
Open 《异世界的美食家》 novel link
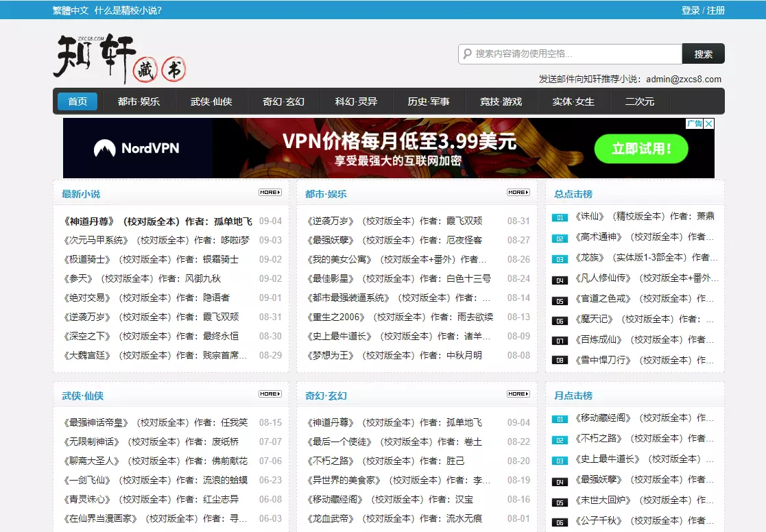coord(398,480)
